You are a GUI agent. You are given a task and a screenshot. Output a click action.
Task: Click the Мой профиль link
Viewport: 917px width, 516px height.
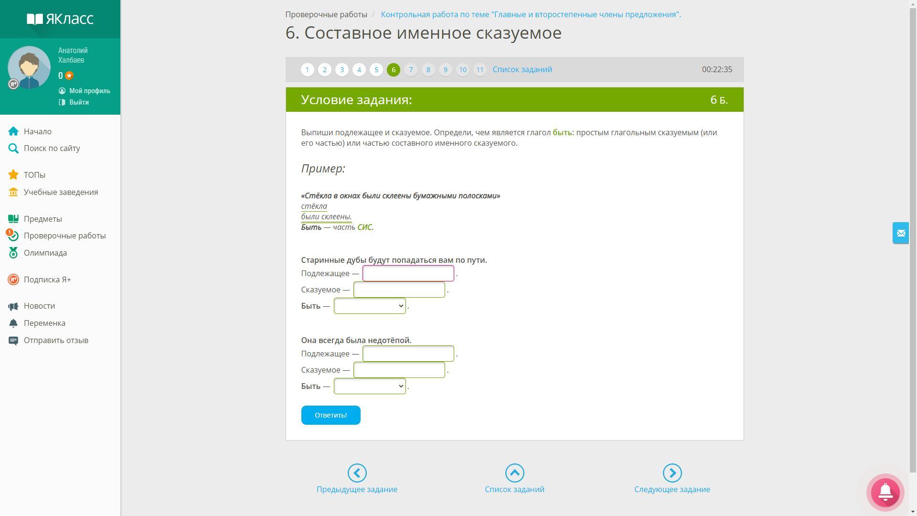pyautogui.click(x=89, y=91)
